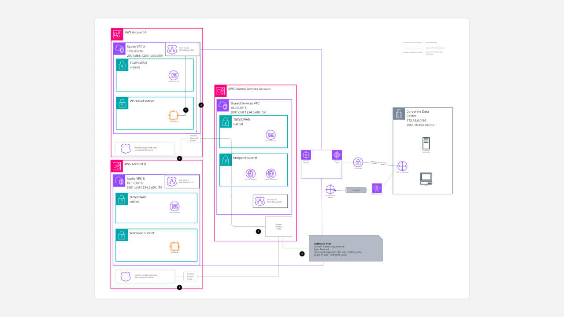Screen dimensions: 564x317
Task: Select the private hosted zone shield icon in Account A
Action: [126, 149]
